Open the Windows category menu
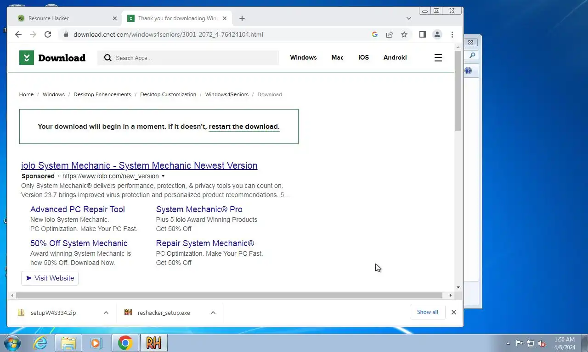Image resolution: width=588 pixels, height=352 pixels. click(303, 57)
